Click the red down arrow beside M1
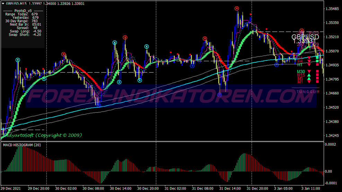The height and width of the screenshot is (192, 342). 309,82
